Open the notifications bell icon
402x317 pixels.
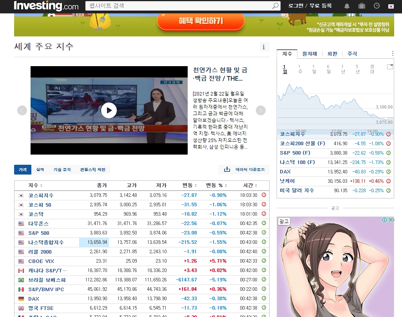[x=347, y=6]
